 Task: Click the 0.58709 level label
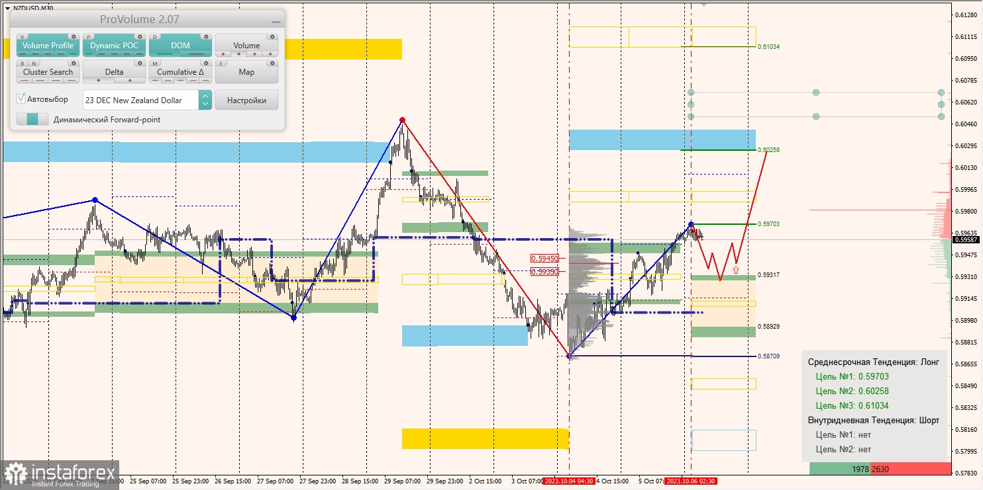[x=768, y=356]
